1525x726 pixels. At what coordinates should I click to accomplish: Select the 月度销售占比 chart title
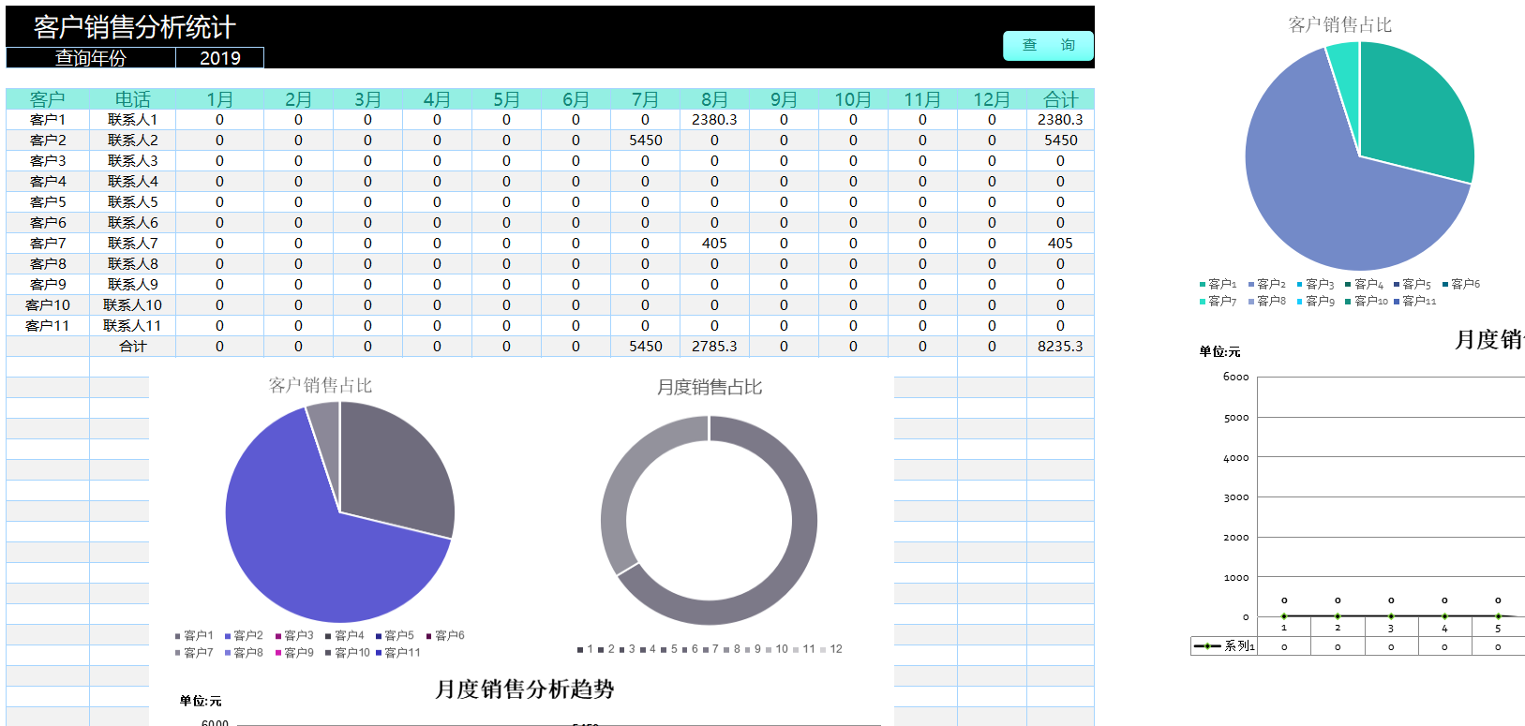[x=710, y=387]
